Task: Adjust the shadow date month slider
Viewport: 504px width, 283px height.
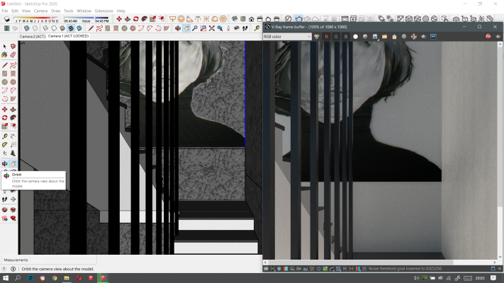Action: coord(36,18)
